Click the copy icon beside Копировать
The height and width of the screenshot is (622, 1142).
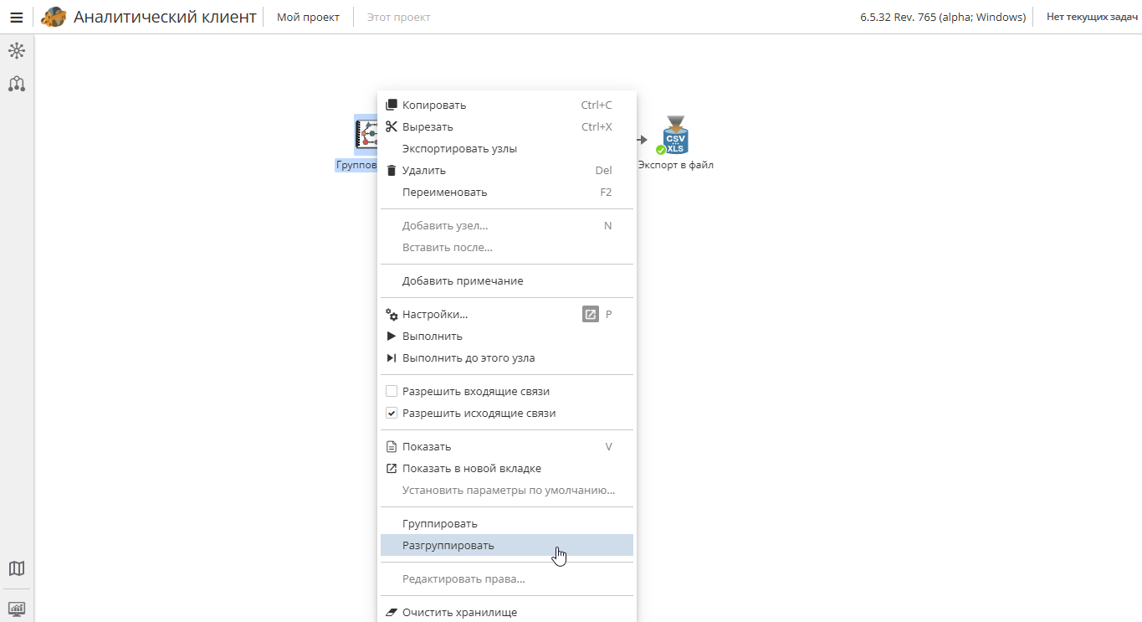[x=391, y=105]
